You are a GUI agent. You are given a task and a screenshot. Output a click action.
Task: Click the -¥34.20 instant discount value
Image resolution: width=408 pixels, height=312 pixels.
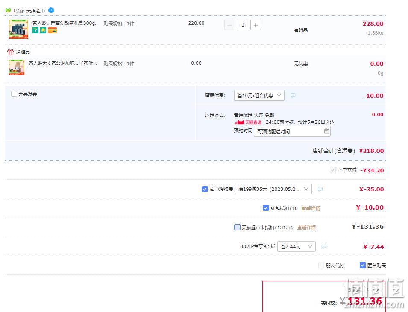pyautogui.click(x=372, y=171)
